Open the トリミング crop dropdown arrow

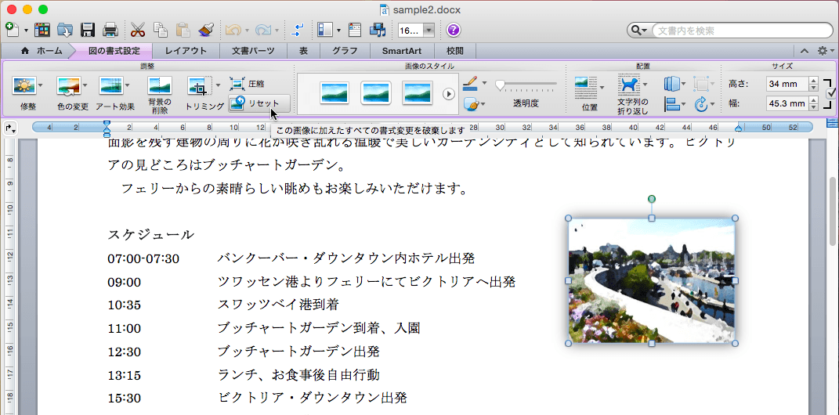click(219, 85)
